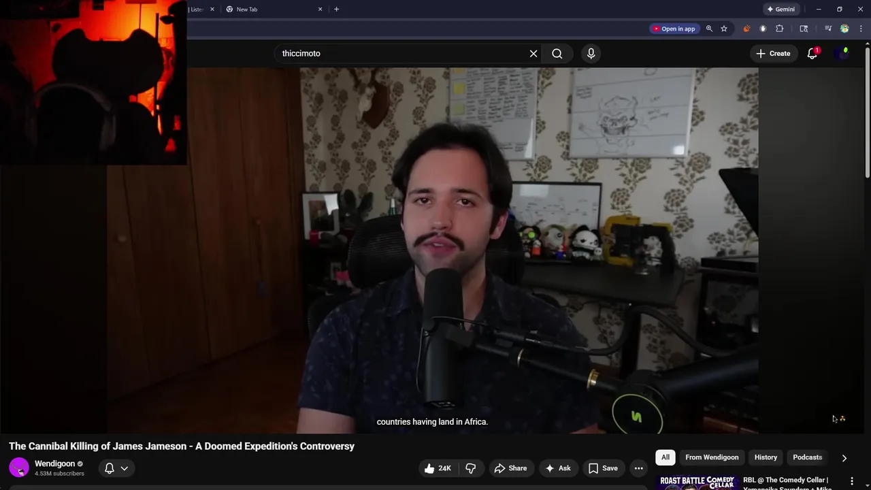Select the From Wendigoon filter chip
Viewport: 871px width, 490px height.
pos(712,457)
